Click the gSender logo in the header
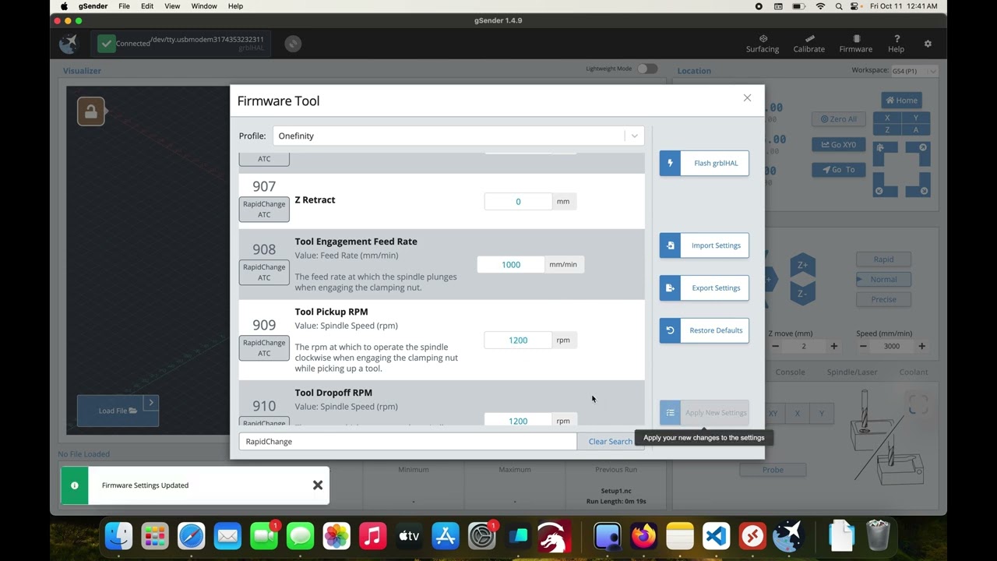This screenshot has width=997, height=561. tap(69, 44)
